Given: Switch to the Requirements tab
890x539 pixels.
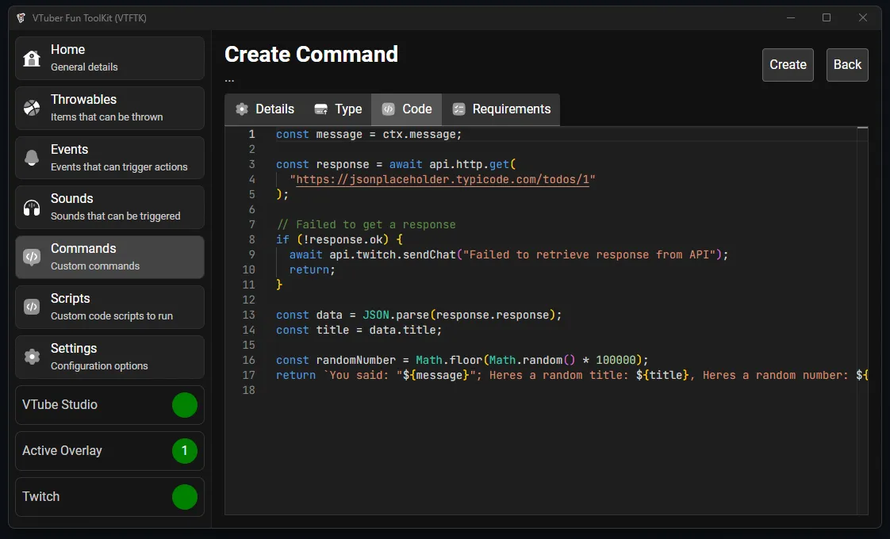Looking at the screenshot, I should tap(501, 109).
